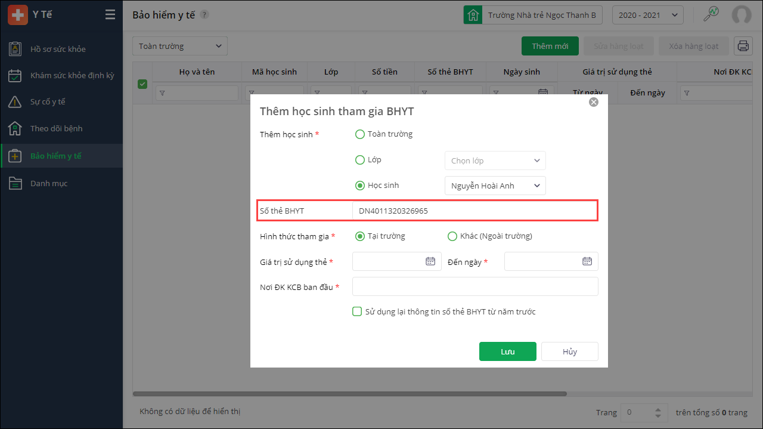The width and height of the screenshot is (763, 429).
Task: Select the Khác (Ngoài trường) option
Action: pyautogui.click(x=452, y=236)
